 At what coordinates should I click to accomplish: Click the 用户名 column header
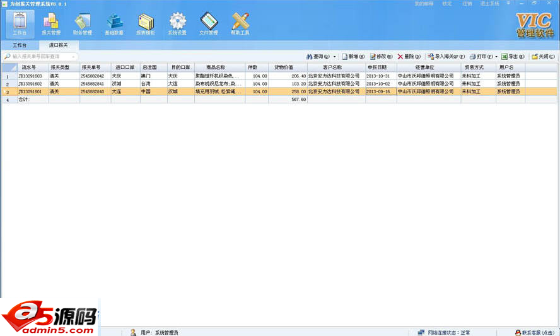pos(510,67)
